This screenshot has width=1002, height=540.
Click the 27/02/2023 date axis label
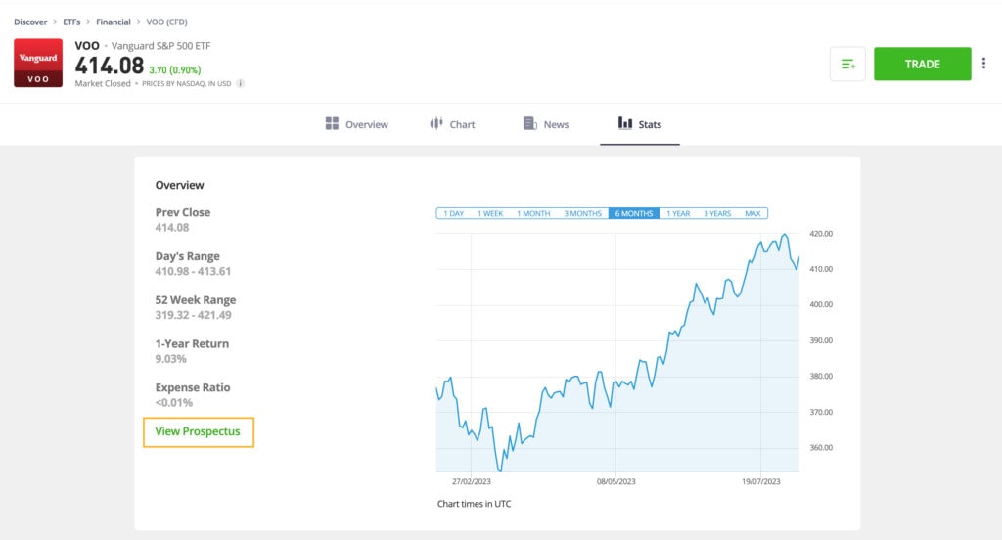[x=472, y=481]
